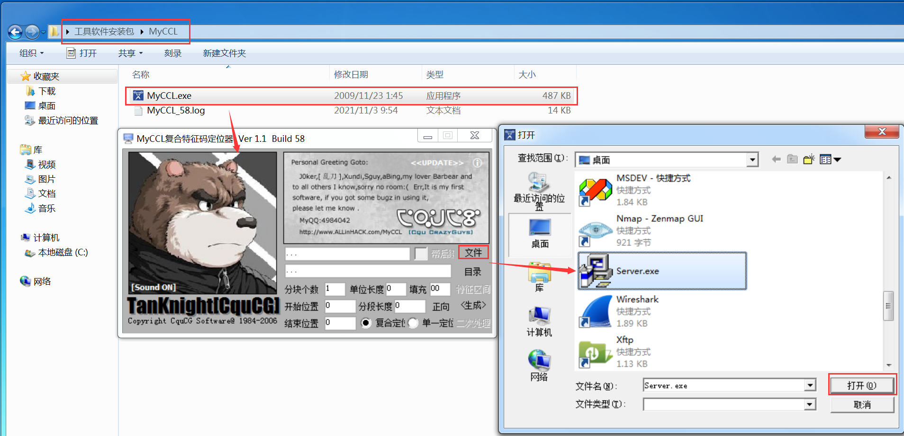
Task: Open recent locations dropdown next to nav arrows
Action: 43,32
